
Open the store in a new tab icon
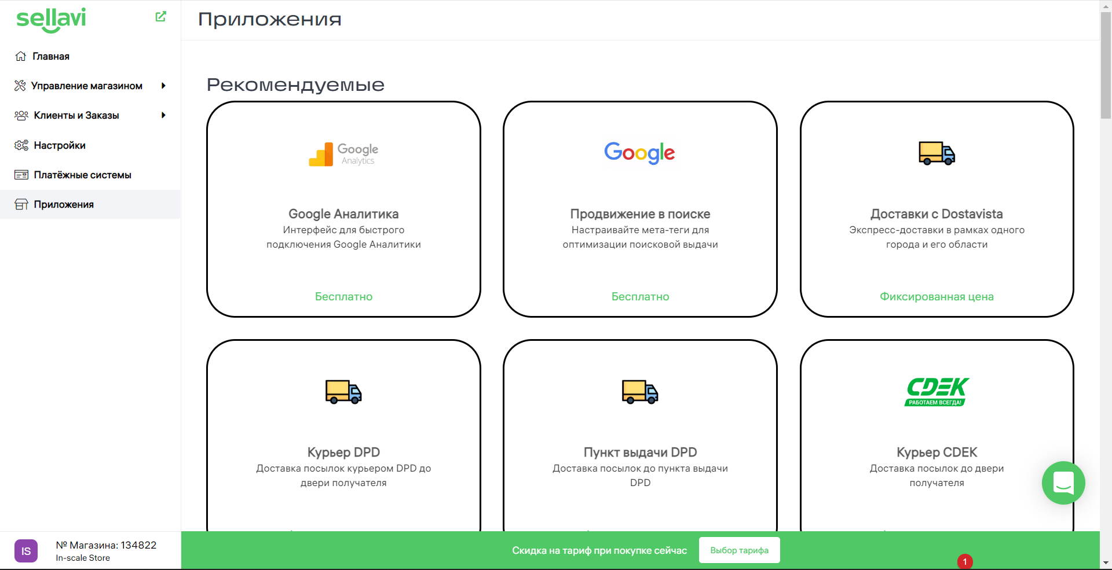161,17
